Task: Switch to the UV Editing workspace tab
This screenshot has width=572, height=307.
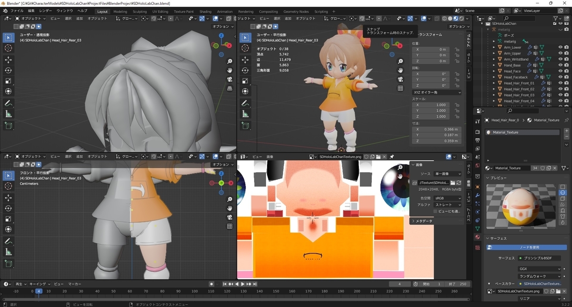Action: (160, 11)
